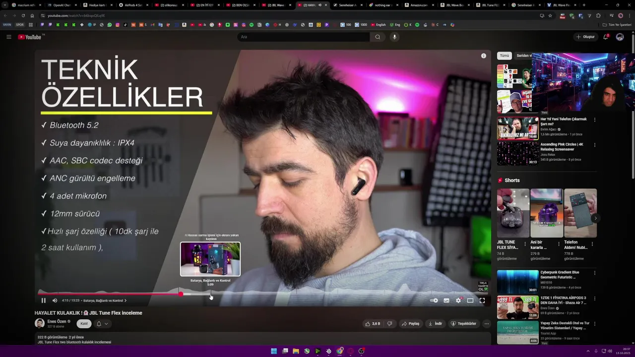Show video info card icon
635x357 pixels.
[484, 56]
